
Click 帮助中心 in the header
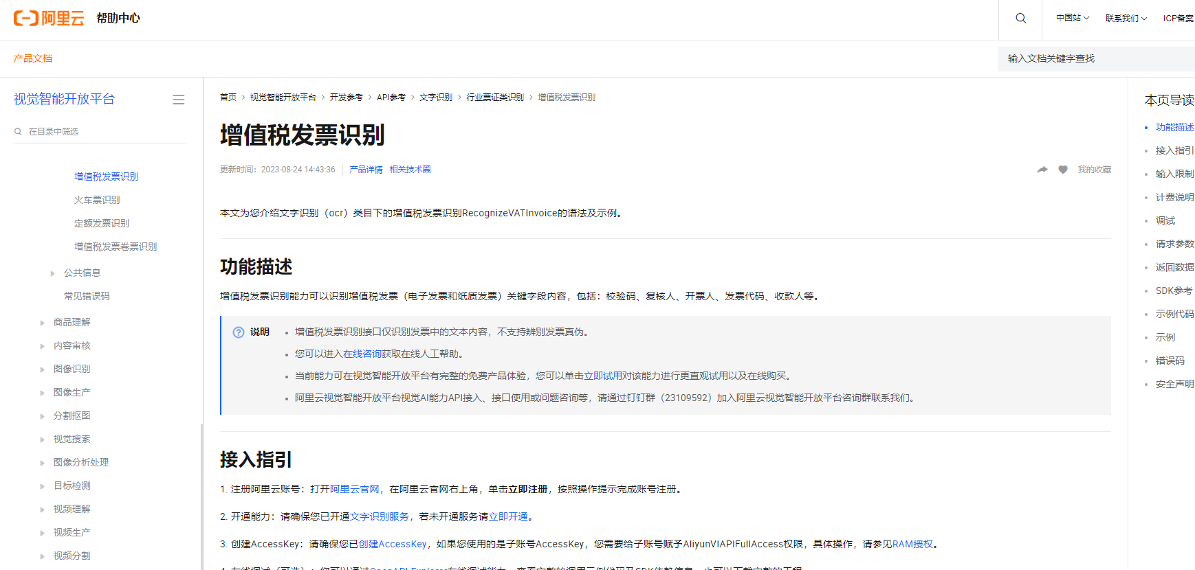click(x=118, y=19)
